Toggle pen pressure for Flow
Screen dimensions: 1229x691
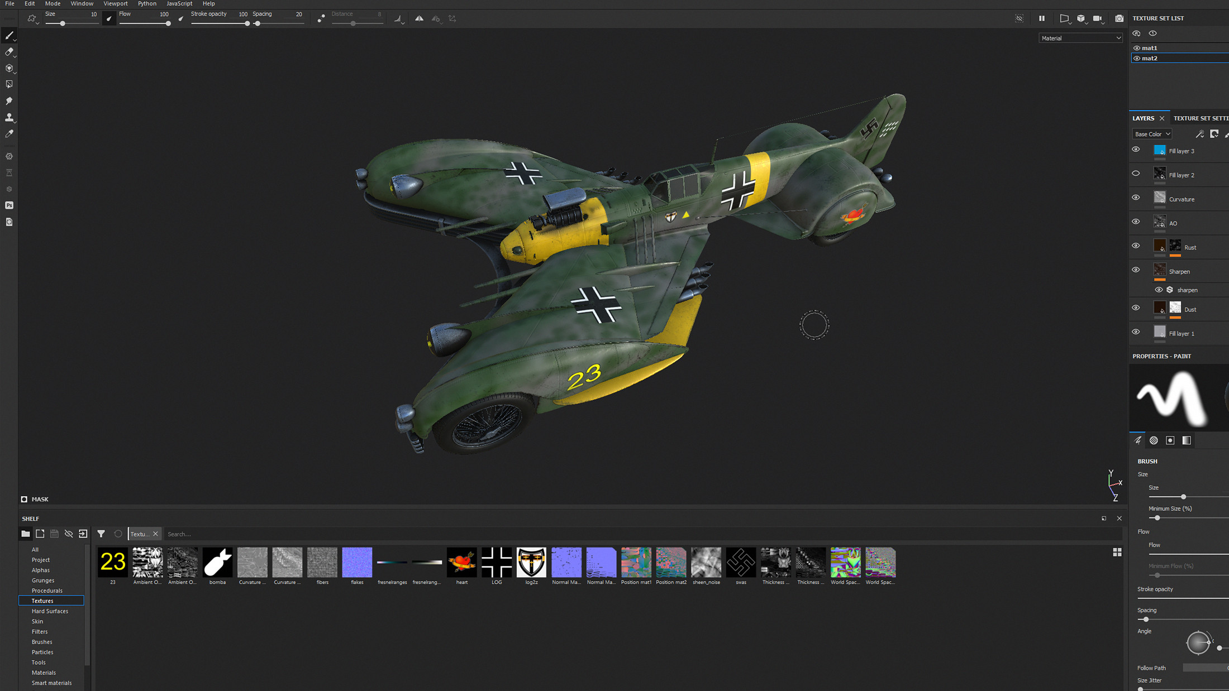click(x=181, y=18)
